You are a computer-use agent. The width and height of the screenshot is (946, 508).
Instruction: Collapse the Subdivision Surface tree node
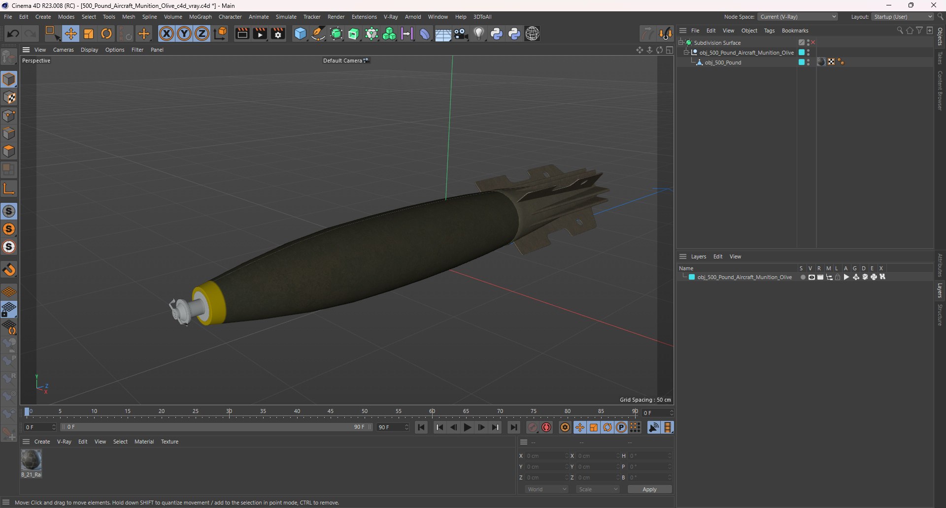point(681,43)
